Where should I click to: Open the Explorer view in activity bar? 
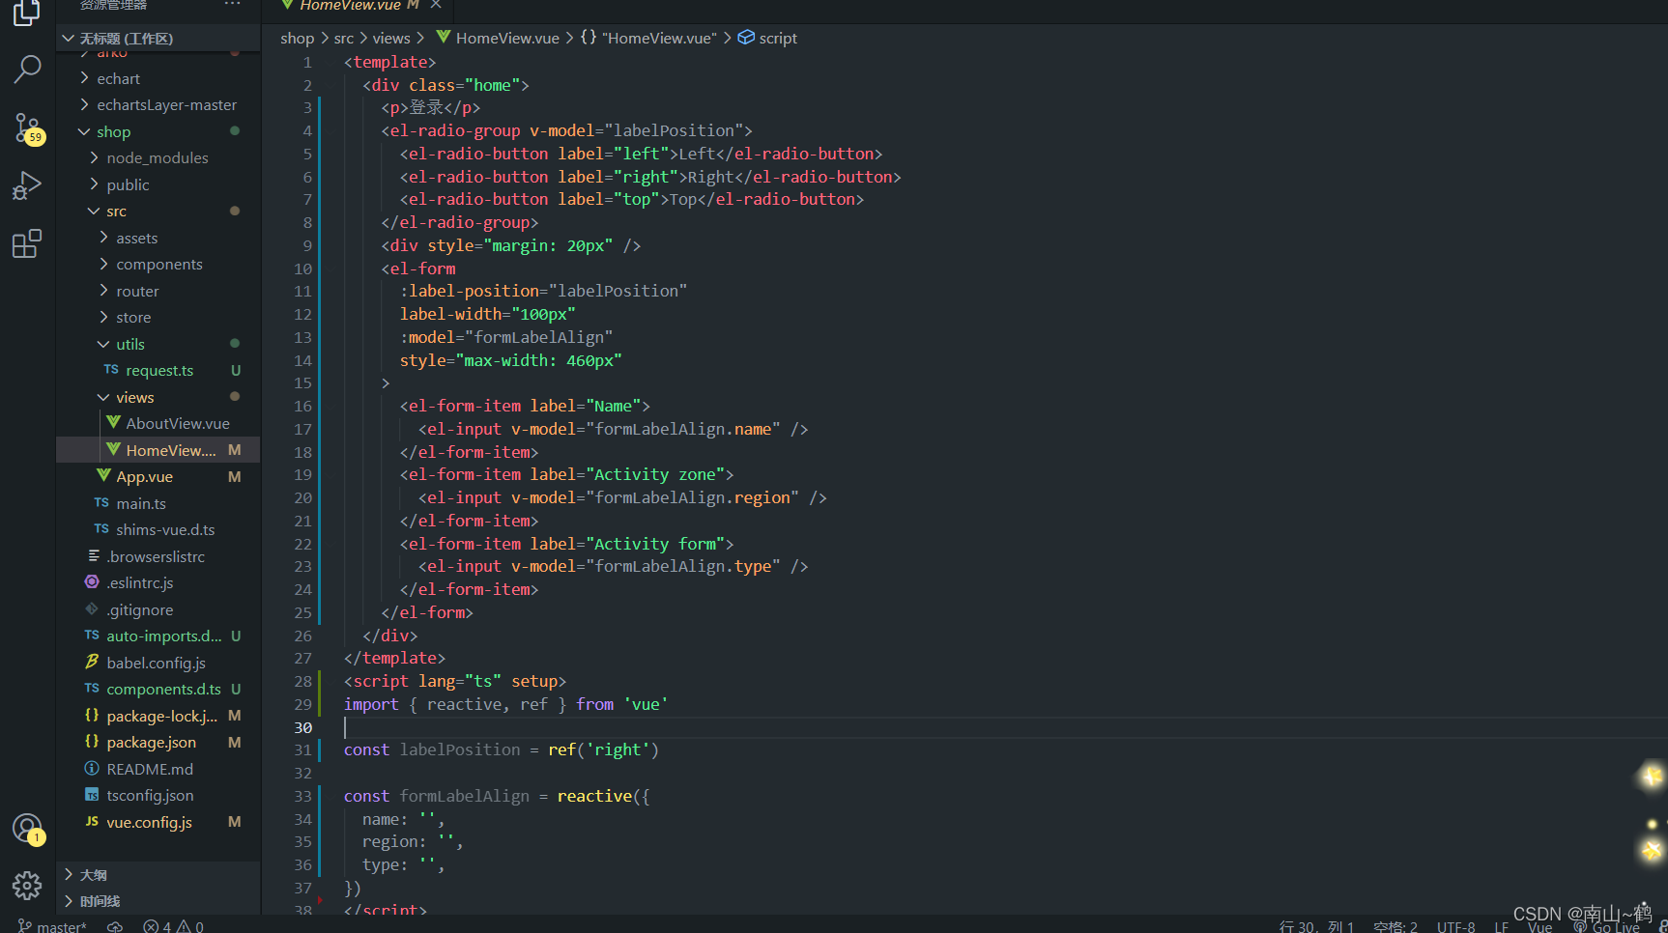(x=27, y=12)
